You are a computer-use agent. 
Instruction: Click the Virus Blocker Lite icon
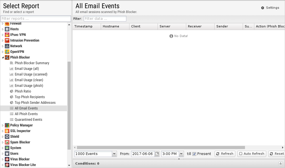[7, 165]
